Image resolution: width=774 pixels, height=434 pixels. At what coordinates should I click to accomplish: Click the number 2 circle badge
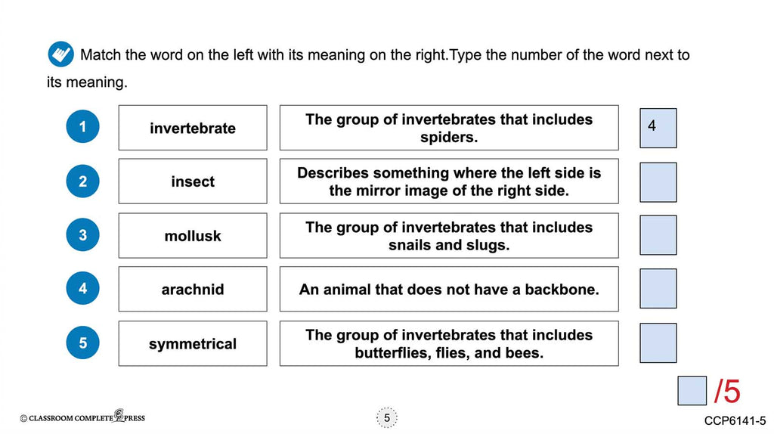pos(82,181)
